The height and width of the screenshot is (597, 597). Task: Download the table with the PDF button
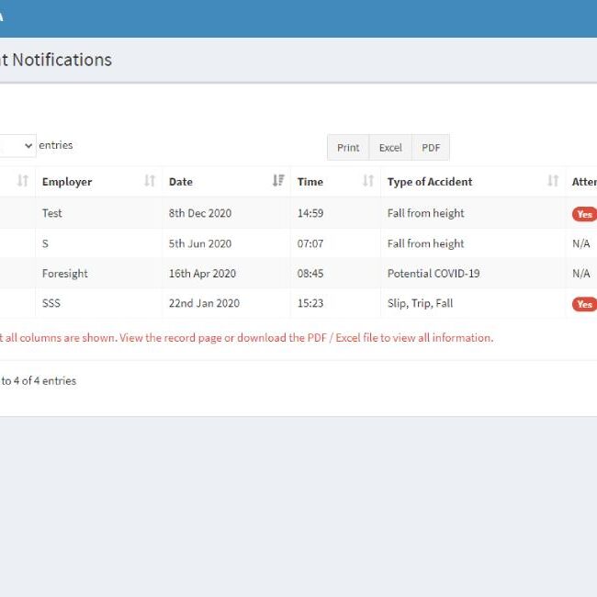coord(431,148)
